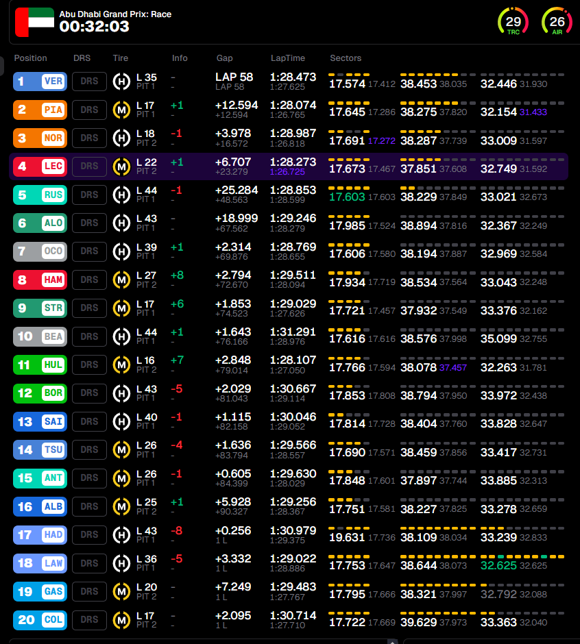Click the hard tire icon in SAI row
The image size is (580, 644).
(x=121, y=421)
